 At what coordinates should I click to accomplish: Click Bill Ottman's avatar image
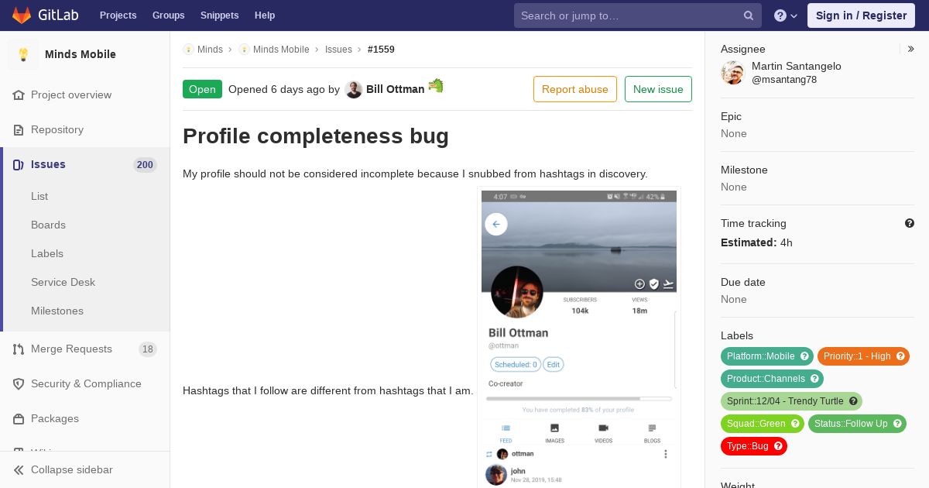[x=354, y=90]
